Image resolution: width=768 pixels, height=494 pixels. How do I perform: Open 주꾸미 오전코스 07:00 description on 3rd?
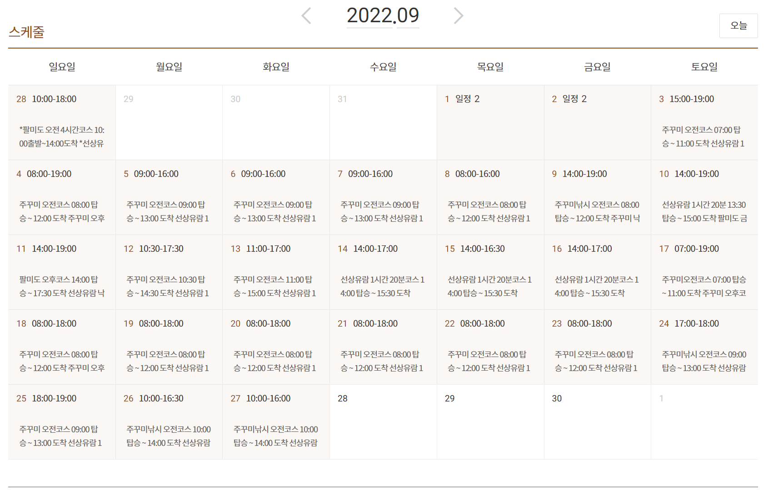point(703,137)
